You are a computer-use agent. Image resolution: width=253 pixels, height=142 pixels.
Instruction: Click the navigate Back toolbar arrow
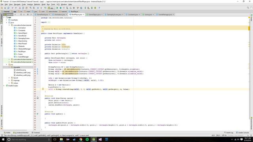[x=38, y=8]
